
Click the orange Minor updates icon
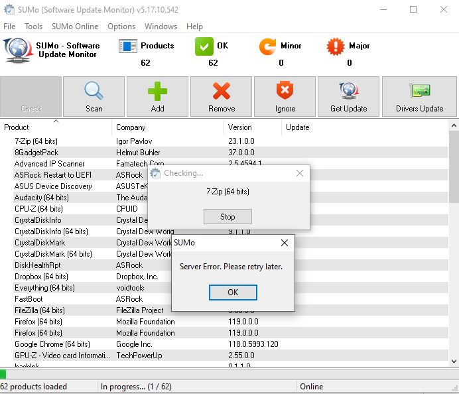point(267,46)
